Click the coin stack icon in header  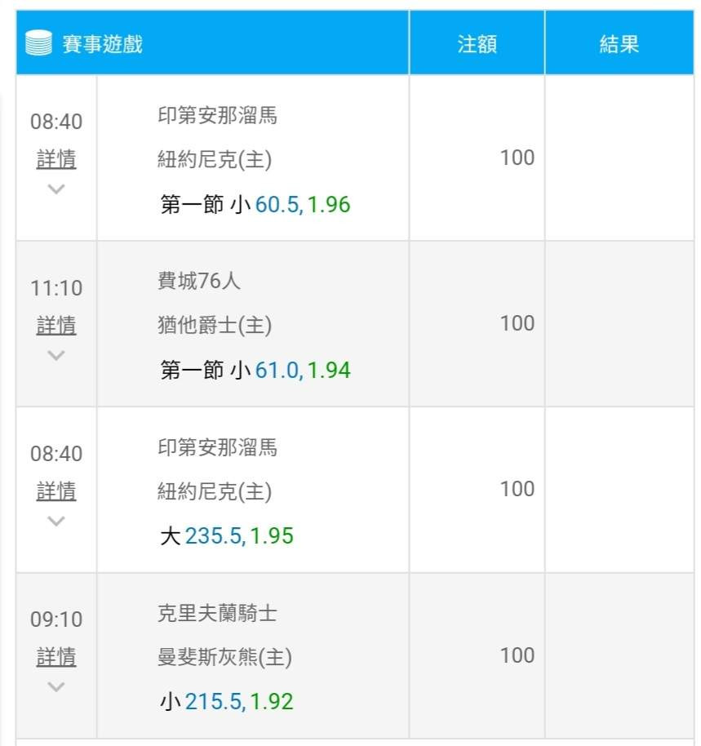[38, 43]
